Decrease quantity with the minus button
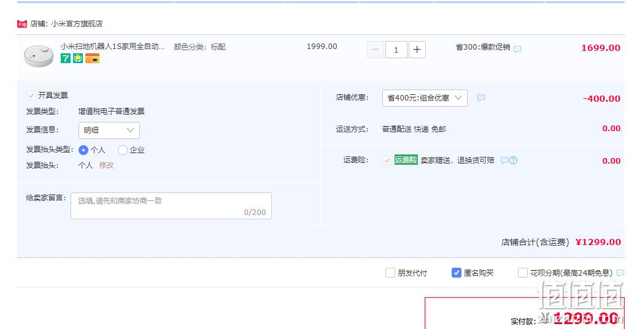 pos(376,50)
